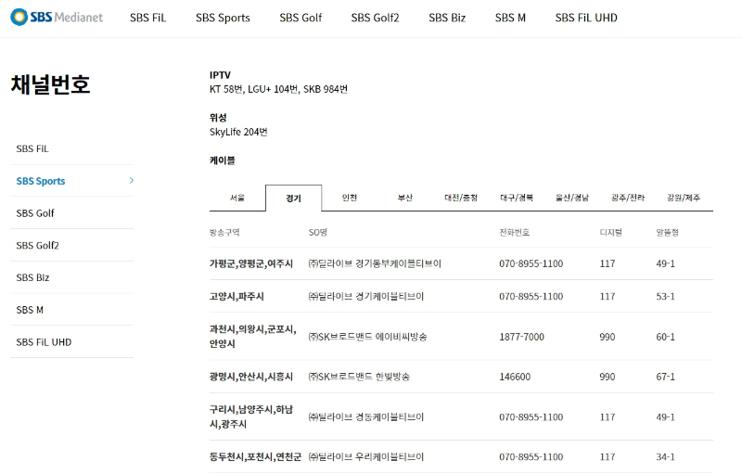The image size is (742, 474).
Task: Click the 케이블 section heading
Action: [223, 160]
